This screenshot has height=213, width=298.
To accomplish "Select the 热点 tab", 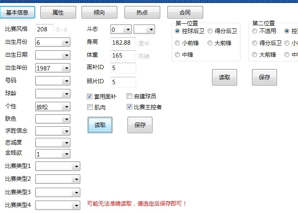I will point(142,12).
